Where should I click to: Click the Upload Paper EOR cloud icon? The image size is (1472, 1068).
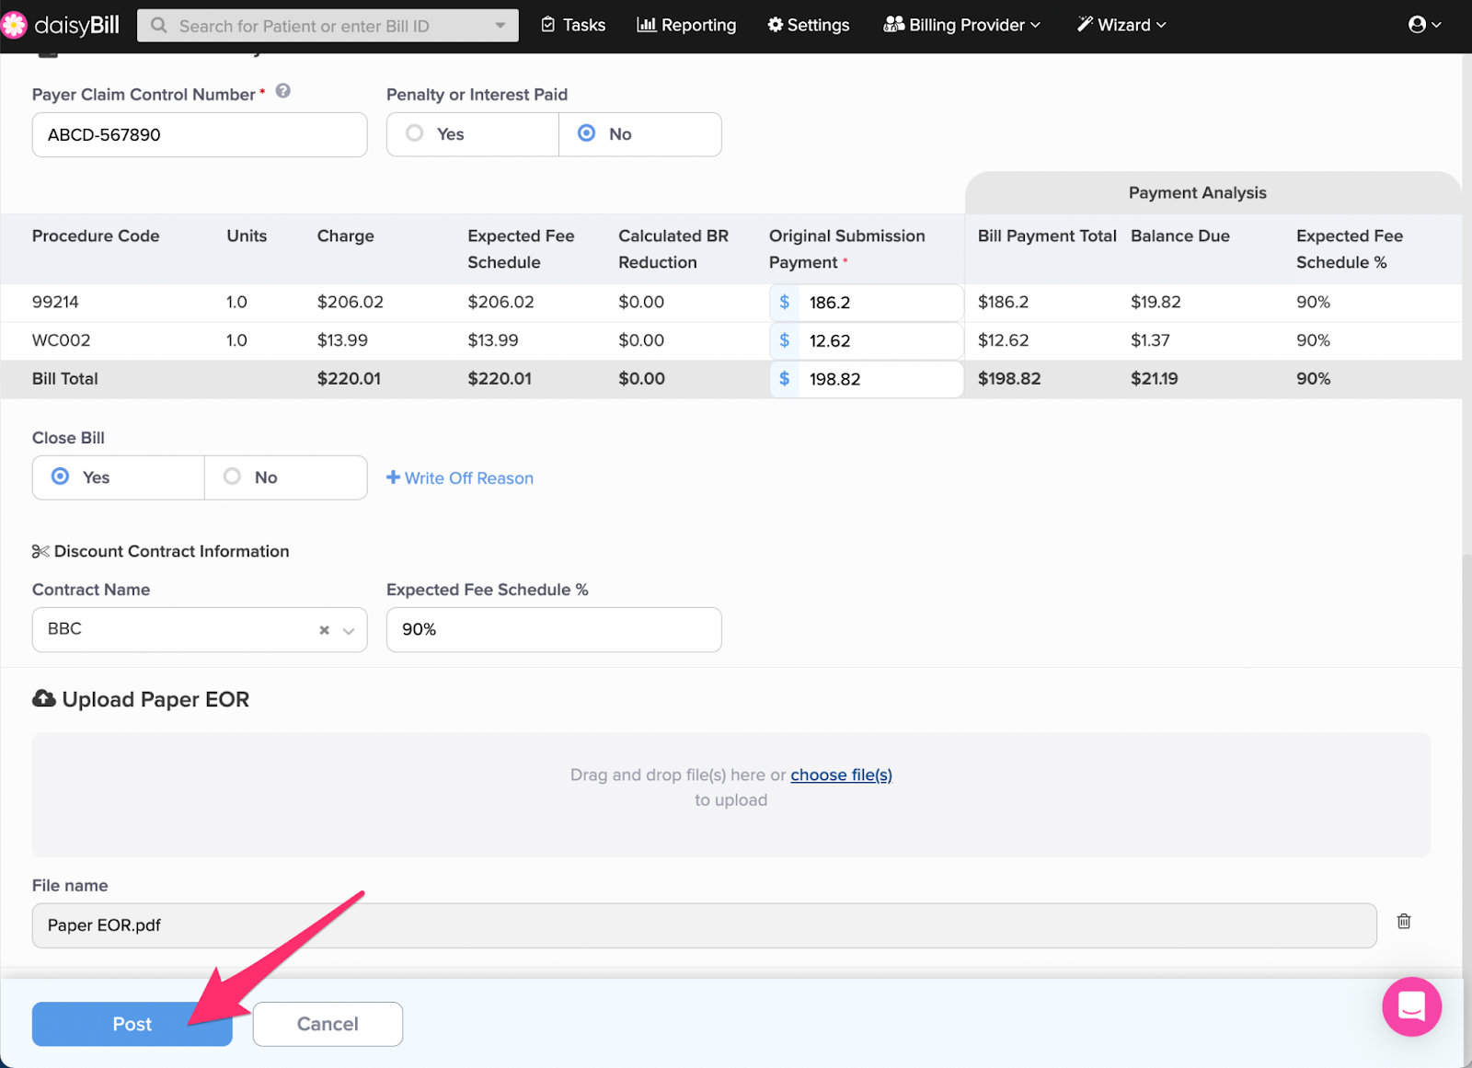coord(43,699)
